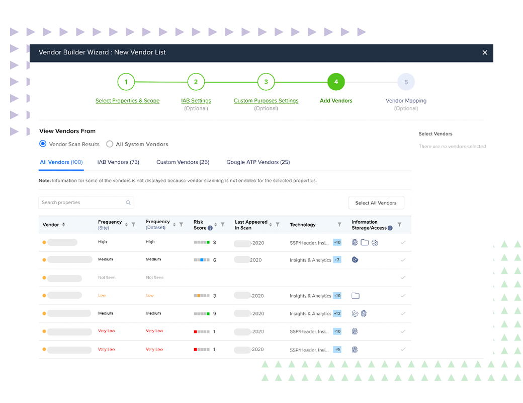
Task: Expand +10 badge in the Low frequency row
Action: 337,295
